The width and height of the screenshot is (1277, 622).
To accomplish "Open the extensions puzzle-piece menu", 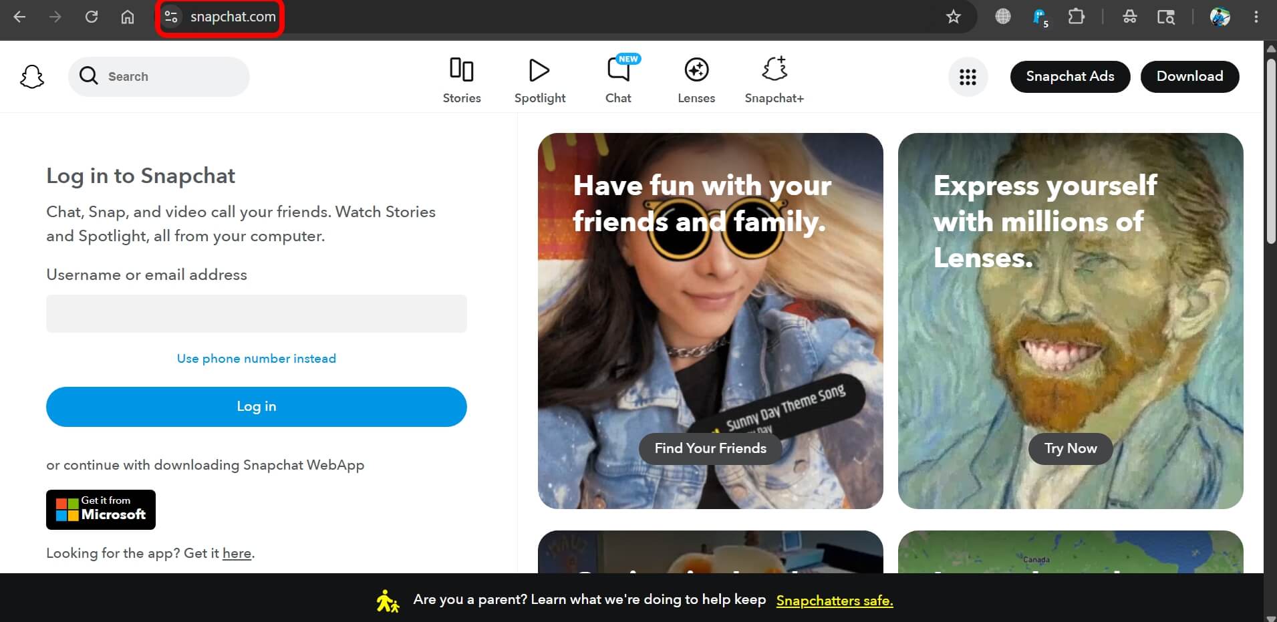I will (x=1077, y=17).
